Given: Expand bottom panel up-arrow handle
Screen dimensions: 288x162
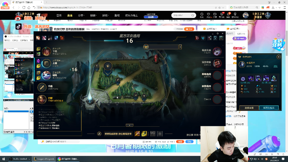Looking at the screenshot, I should click(x=130, y=125).
